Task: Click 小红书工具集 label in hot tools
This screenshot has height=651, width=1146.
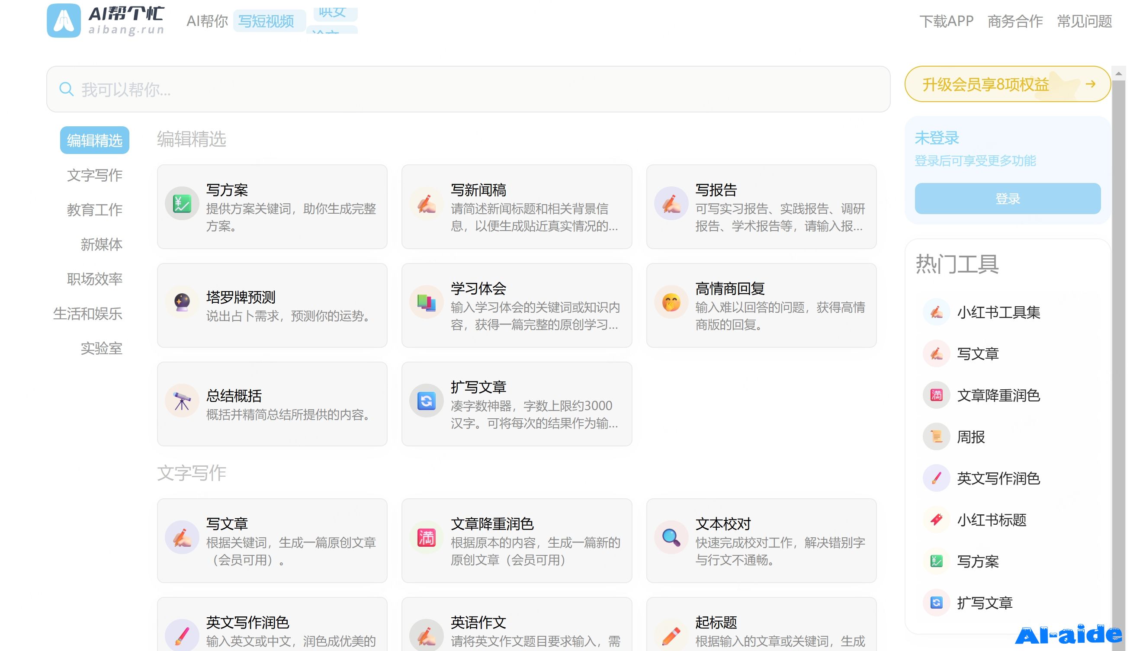Action: [x=998, y=312]
